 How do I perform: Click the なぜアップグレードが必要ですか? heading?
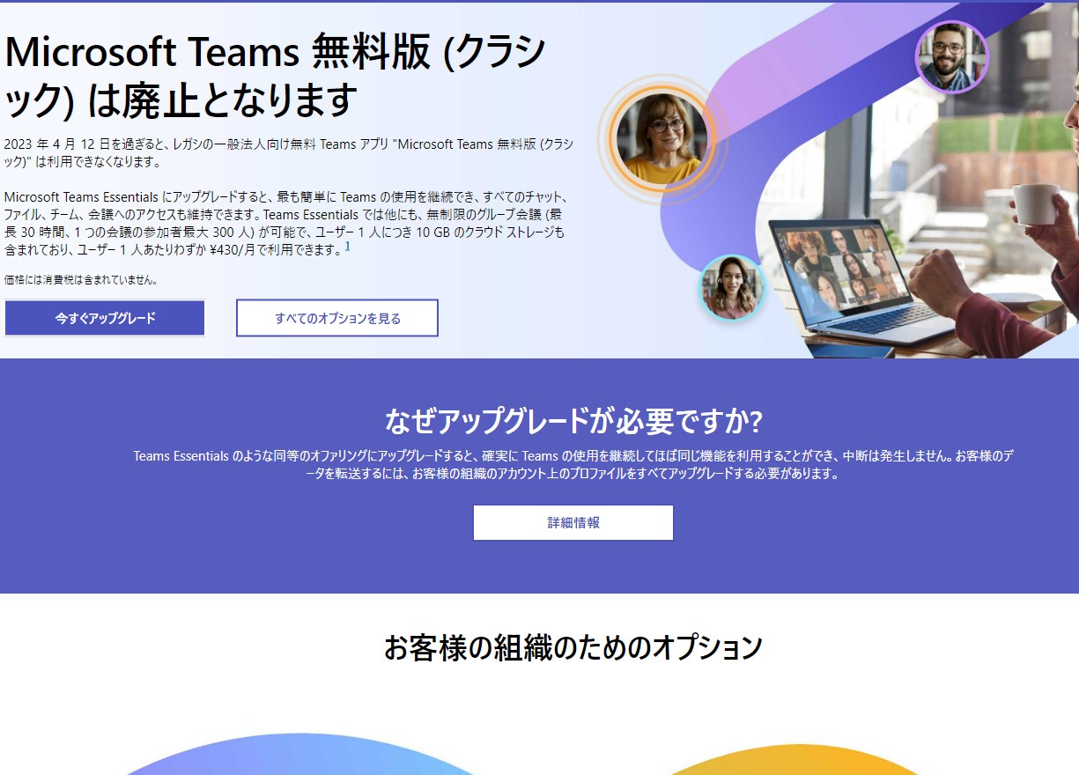click(573, 421)
